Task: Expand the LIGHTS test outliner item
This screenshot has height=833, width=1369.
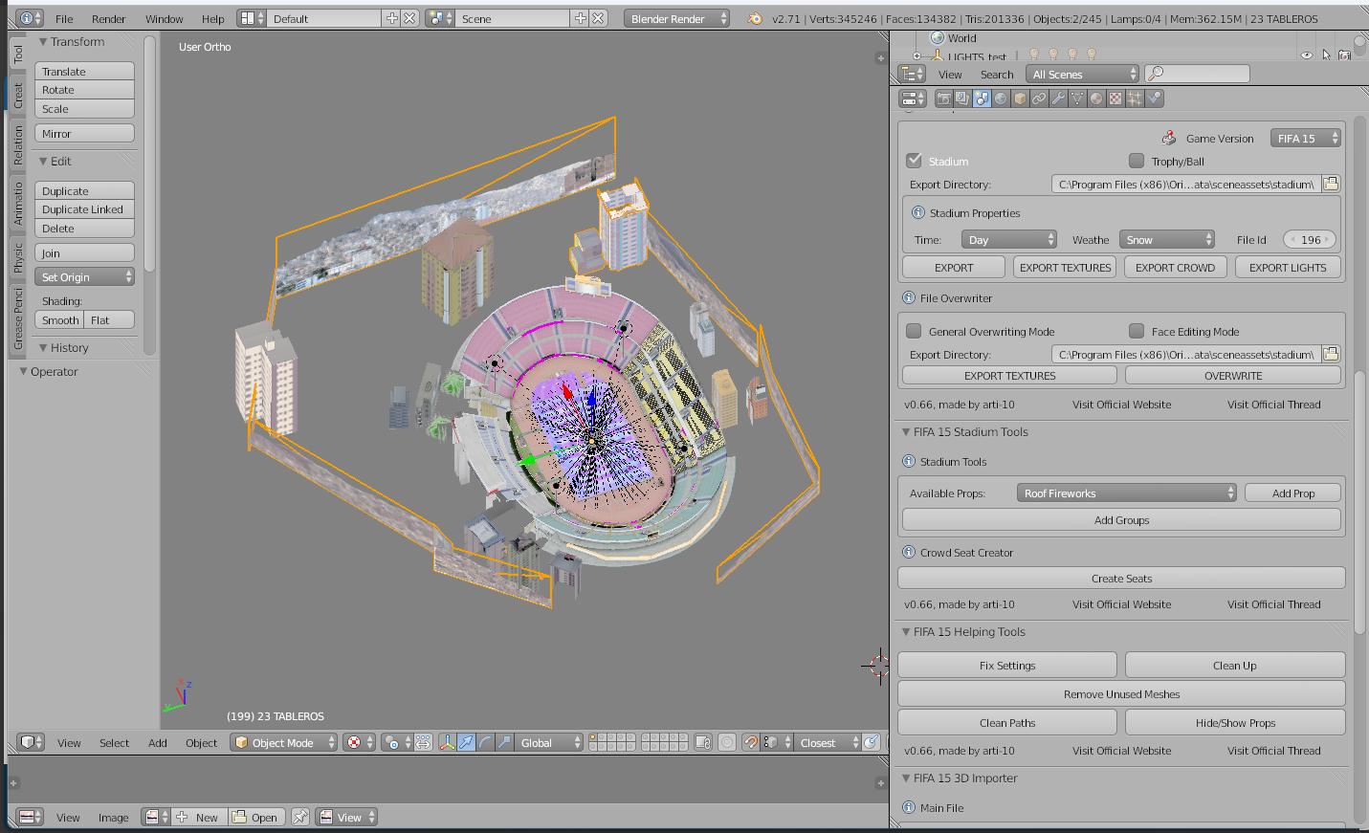Action: click(916, 55)
